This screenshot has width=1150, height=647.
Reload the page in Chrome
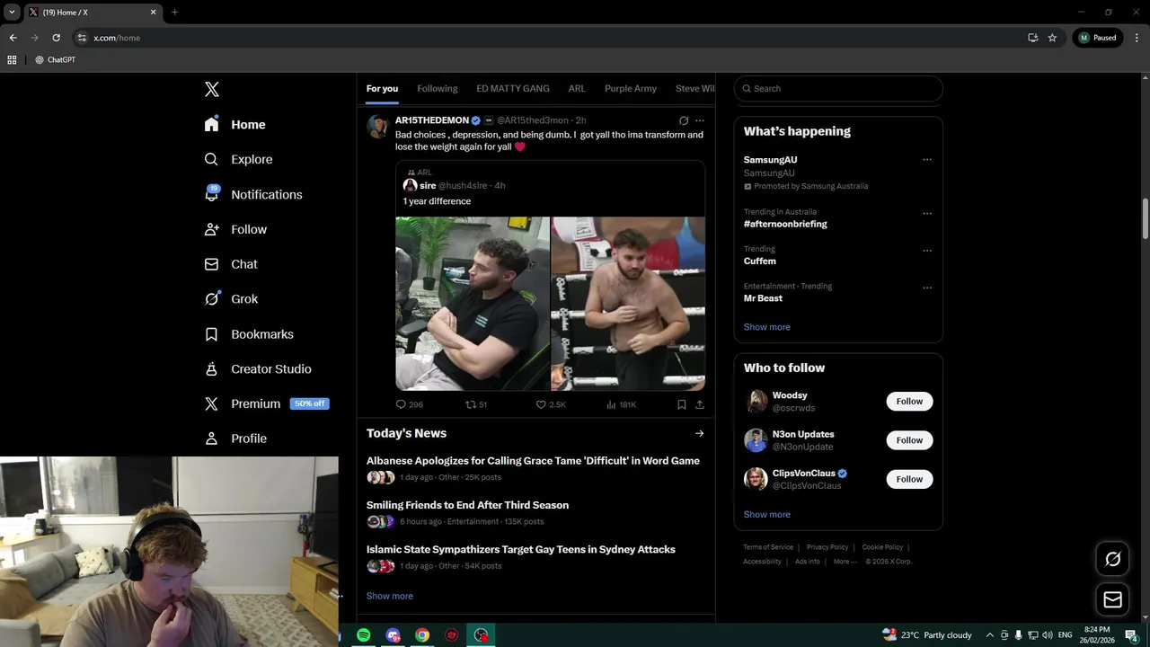[56, 38]
